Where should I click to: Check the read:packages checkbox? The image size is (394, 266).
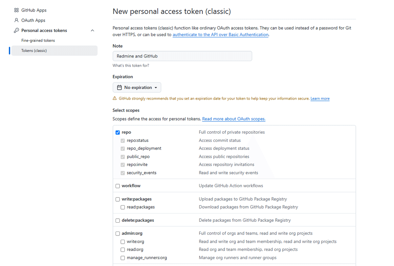[122, 207]
